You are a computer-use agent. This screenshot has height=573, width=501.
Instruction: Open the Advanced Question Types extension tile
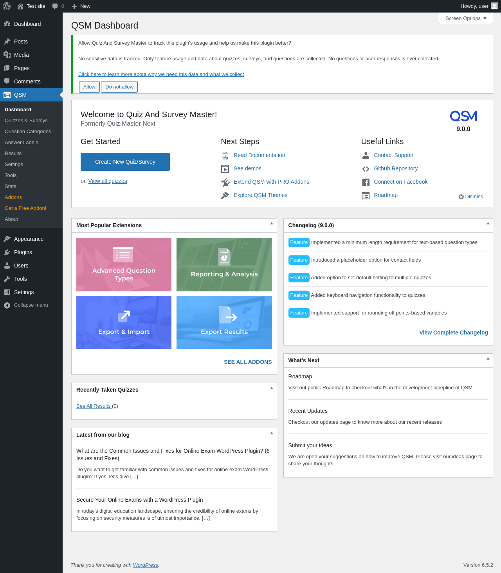click(x=124, y=264)
